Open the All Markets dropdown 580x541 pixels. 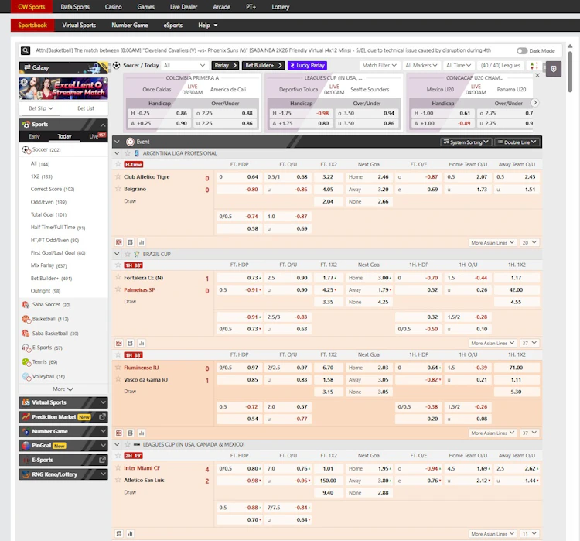tap(421, 66)
